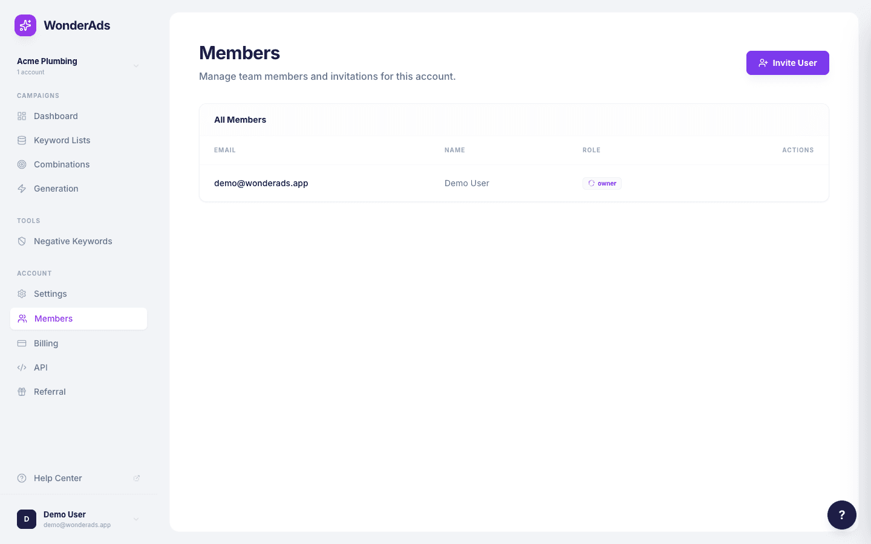Select the Dashboard grid icon
Image resolution: width=871 pixels, height=544 pixels.
pos(22,116)
